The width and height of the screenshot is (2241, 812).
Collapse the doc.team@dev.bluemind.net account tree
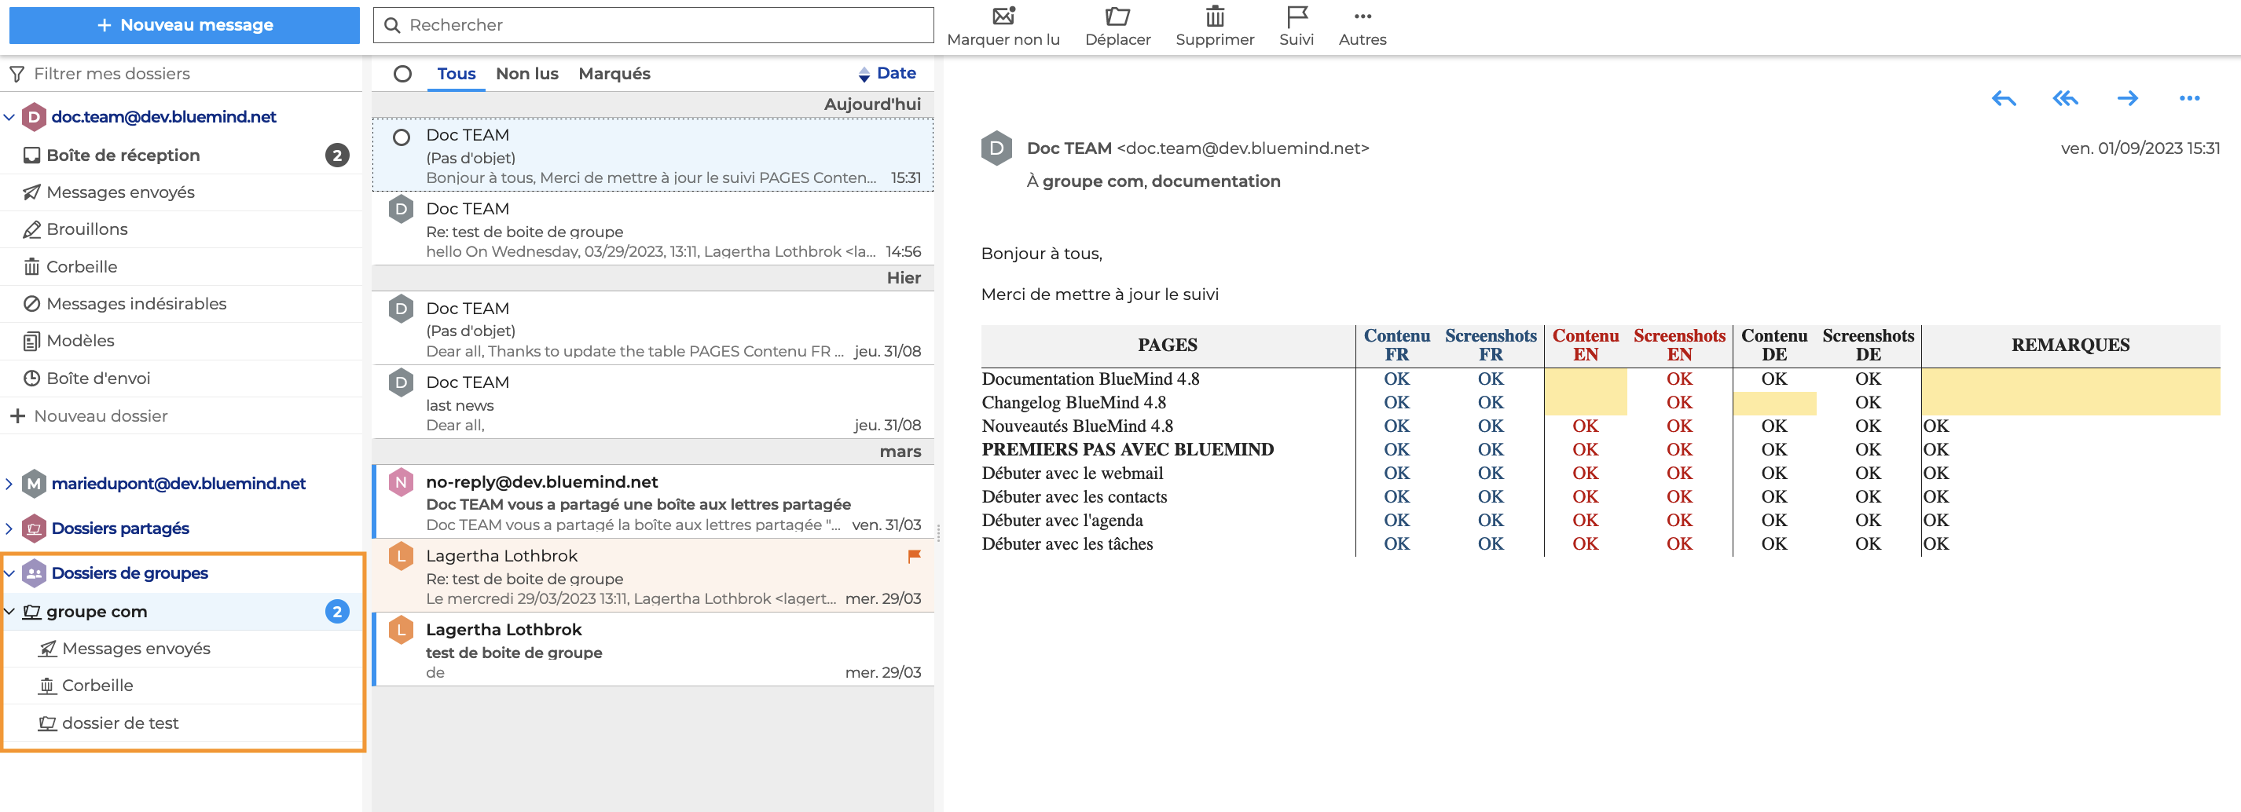[9, 116]
